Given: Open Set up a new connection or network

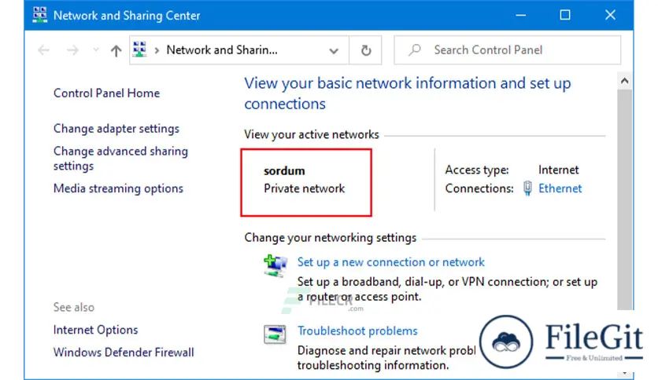Looking at the screenshot, I should pyautogui.click(x=390, y=262).
